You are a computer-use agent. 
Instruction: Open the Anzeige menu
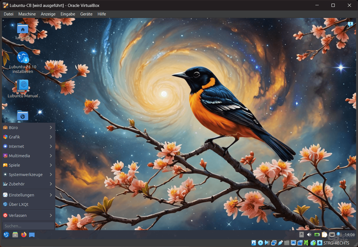tap(48, 14)
